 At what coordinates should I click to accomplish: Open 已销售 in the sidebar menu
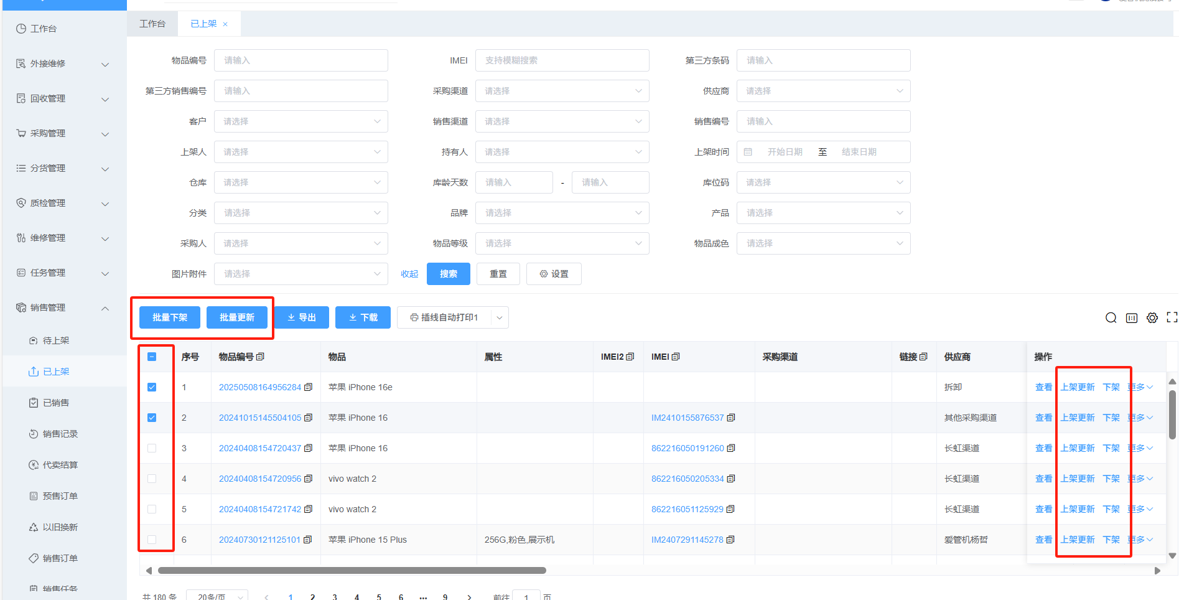pos(56,403)
